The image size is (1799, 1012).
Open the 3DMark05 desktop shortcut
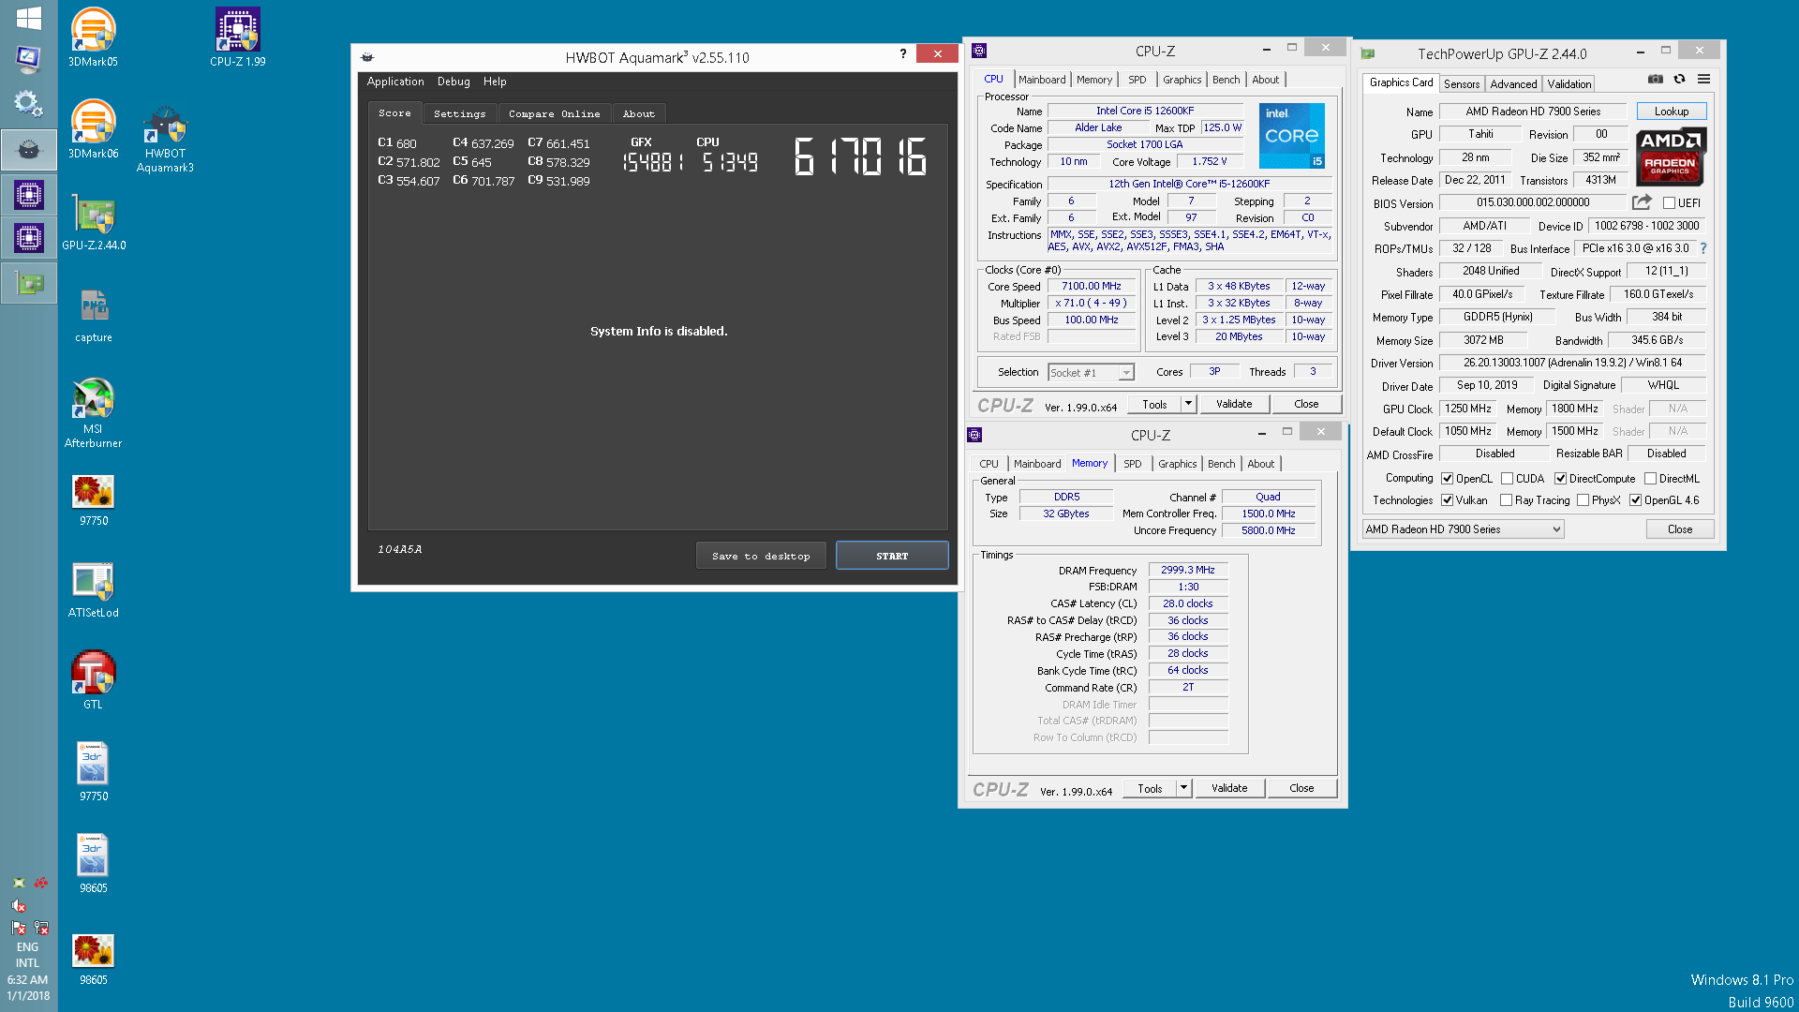93,37
